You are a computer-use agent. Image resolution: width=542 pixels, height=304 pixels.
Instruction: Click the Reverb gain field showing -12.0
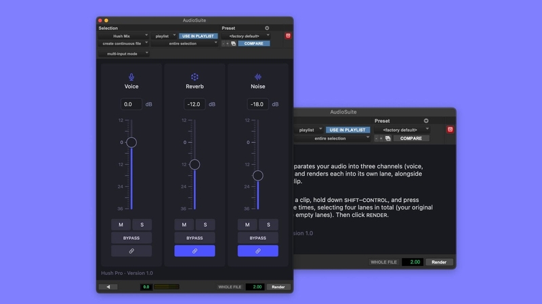(x=194, y=104)
